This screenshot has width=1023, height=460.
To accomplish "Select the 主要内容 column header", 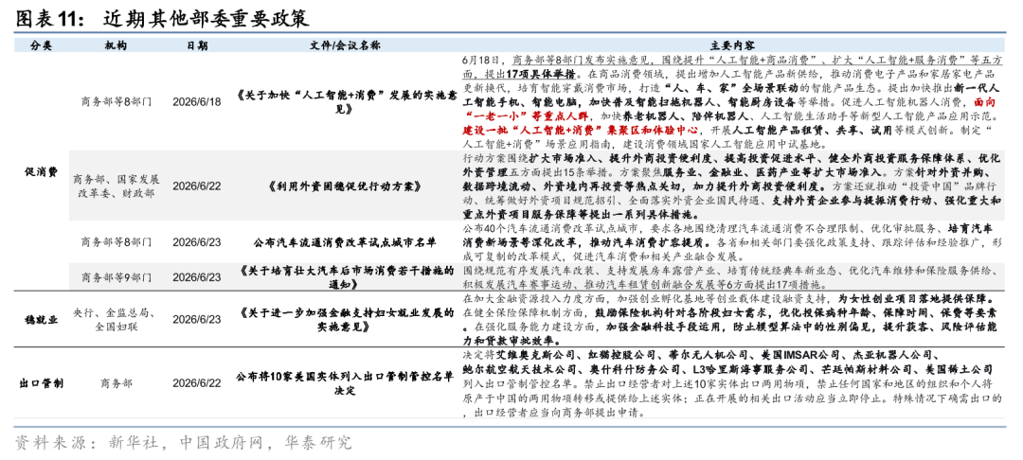I will point(732,45).
